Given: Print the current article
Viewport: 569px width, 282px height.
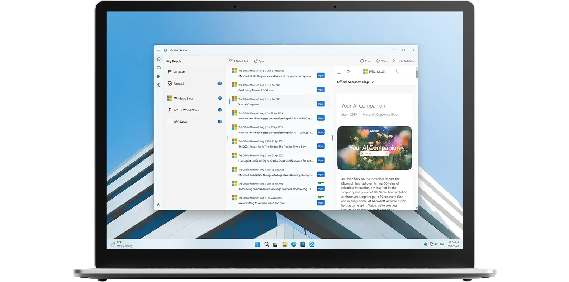Looking at the screenshot, I should coord(365,61).
